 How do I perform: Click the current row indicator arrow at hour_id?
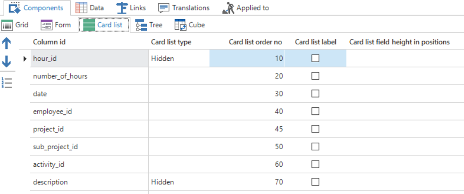pyautogui.click(x=25, y=59)
